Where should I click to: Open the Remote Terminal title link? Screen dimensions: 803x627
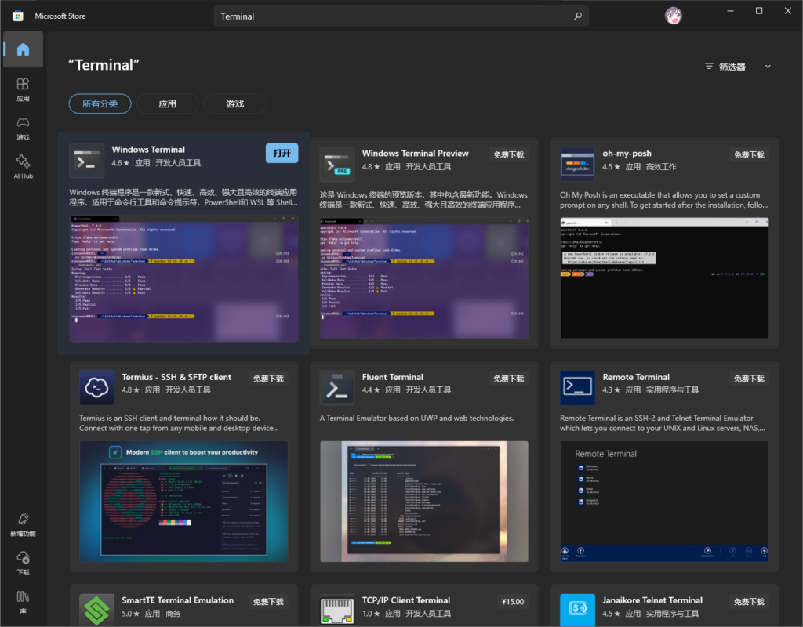636,377
